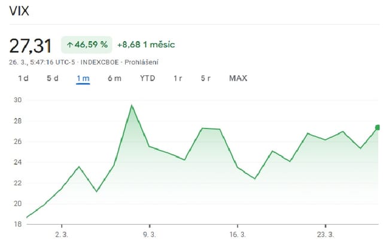Viewport: 389px width, 242px height.
Task: Switch to the YTD range tab
Action: [147, 78]
